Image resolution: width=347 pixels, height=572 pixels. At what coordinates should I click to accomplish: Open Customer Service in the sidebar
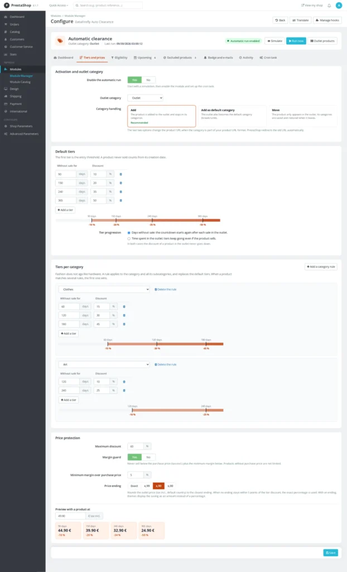(21, 47)
